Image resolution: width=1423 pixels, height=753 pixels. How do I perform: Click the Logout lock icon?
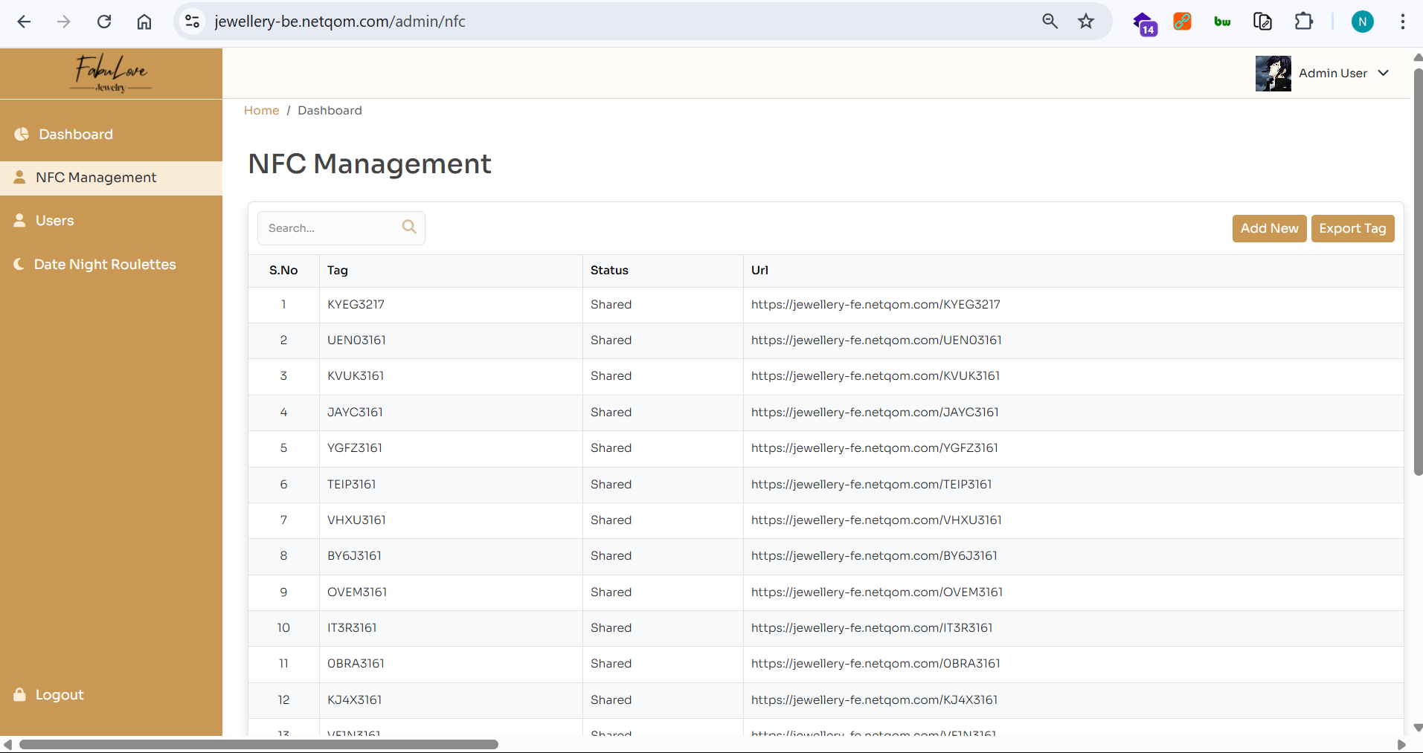click(x=20, y=694)
